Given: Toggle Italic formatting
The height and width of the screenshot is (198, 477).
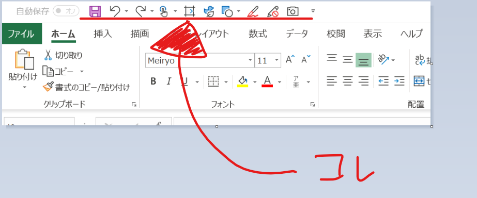Looking at the screenshot, I should click(x=169, y=81).
